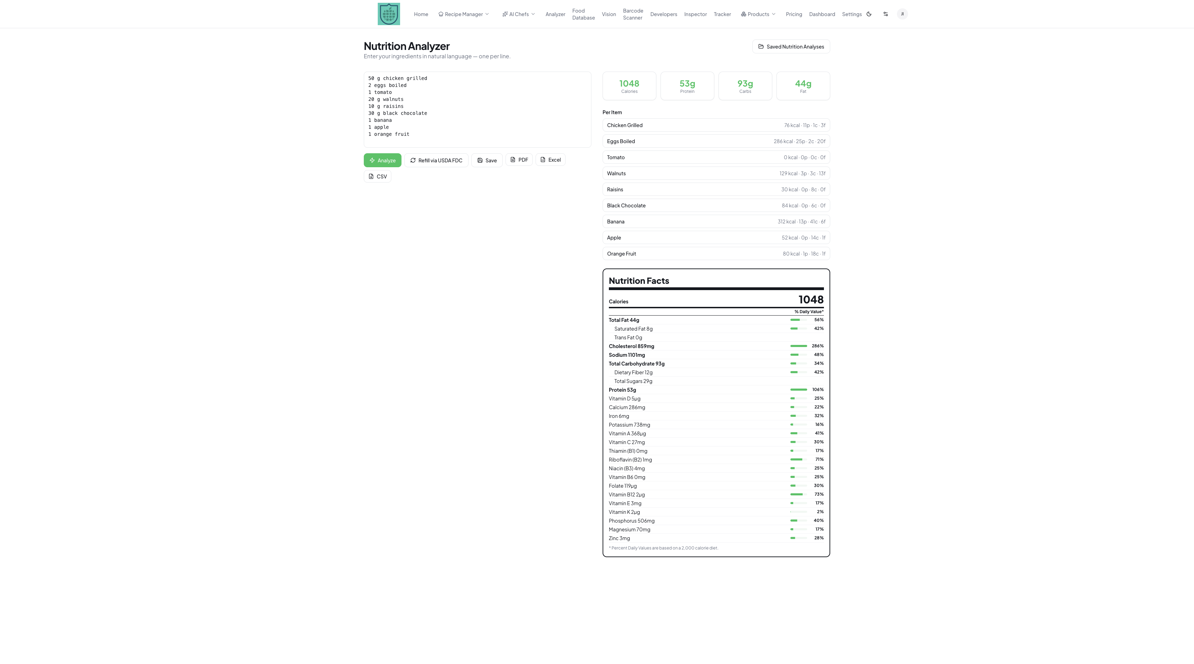Click the Fat 44g summary card
This screenshot has width=1194, height=664.
pyautogui.click(x=803, y=86)
